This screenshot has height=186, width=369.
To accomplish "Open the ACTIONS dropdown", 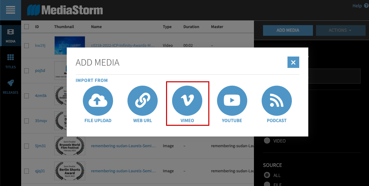I will [340, 30].
